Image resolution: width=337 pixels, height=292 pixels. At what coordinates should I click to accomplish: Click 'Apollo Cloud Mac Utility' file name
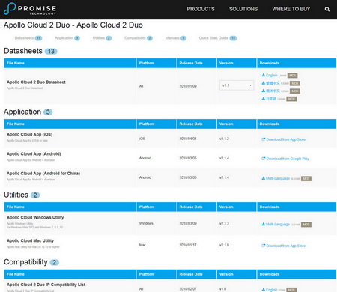pyautogui.click(x=30, y=240)
